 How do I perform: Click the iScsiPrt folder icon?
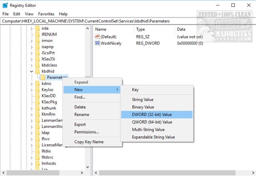click(x=37, y=53)
